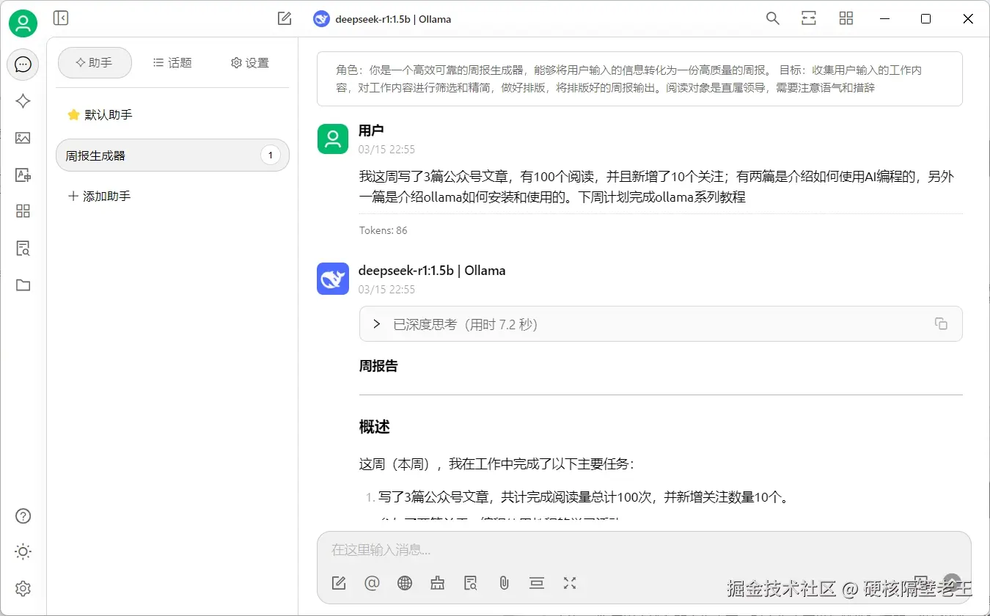Click the 概述 heading
Viewport: 990px width, 616px height.
[374, 427]
